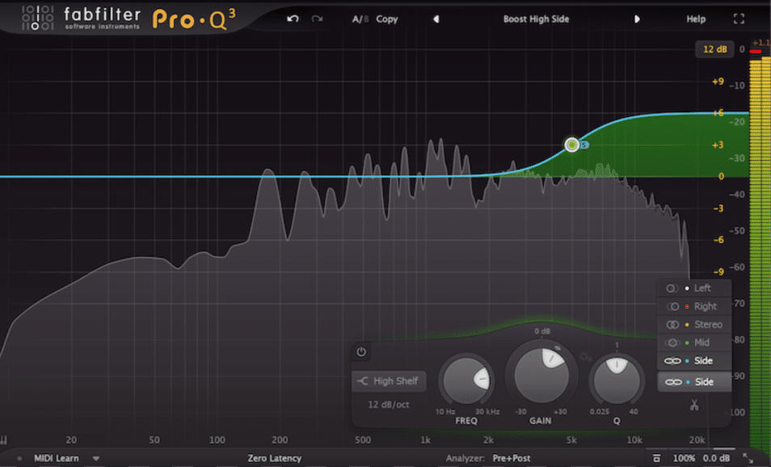
Task: Click the 100% gain scale value
Action: pos(684,458)
